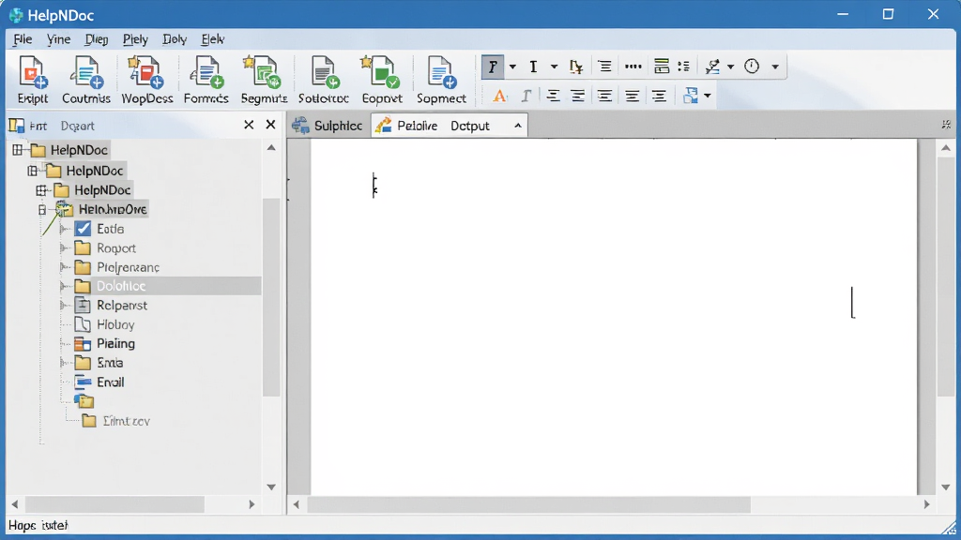Click the blue insert object icon
Viewport: 961px width, 540px height.
(x=691, y=96)
